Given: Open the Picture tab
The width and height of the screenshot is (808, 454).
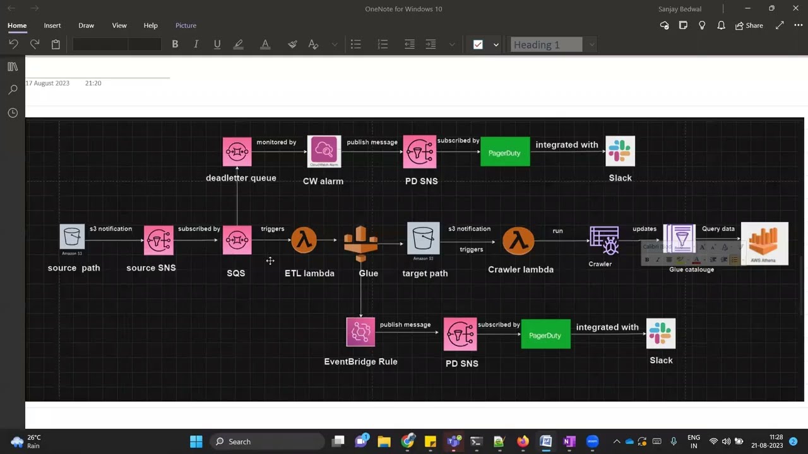Looking at the screenshot, I should (x=186, y=25).
